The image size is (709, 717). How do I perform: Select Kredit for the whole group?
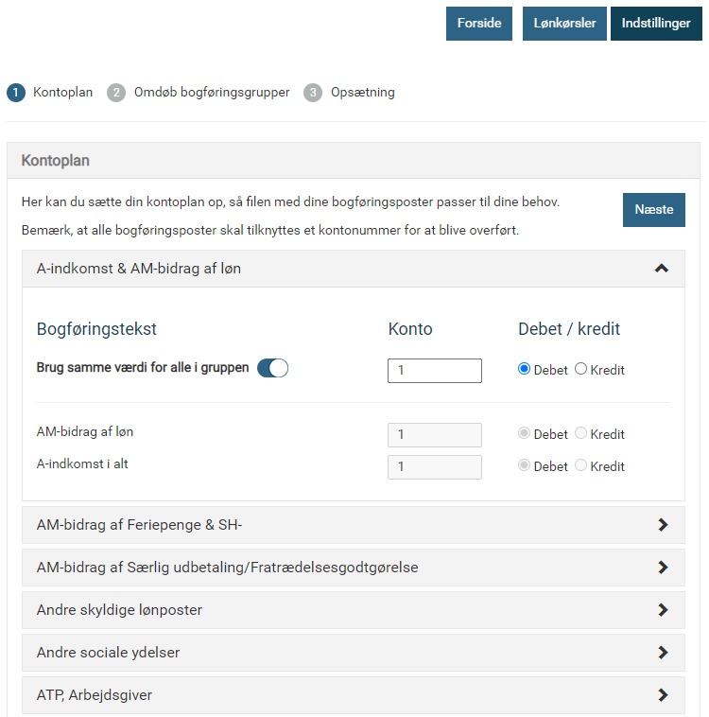coord(581,370)
